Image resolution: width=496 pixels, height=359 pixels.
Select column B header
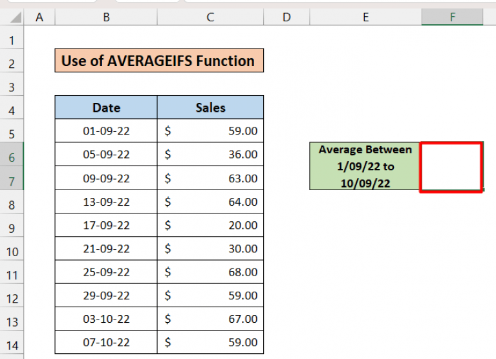click(x=106, y=17)
